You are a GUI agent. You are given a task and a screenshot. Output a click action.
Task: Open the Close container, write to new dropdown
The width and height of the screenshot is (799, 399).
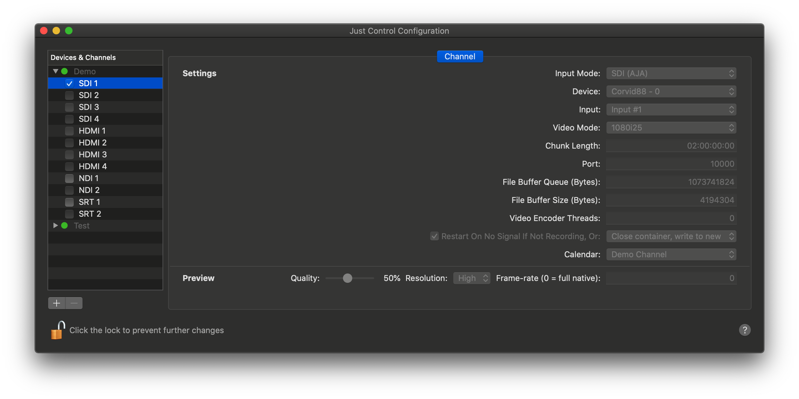671,236
